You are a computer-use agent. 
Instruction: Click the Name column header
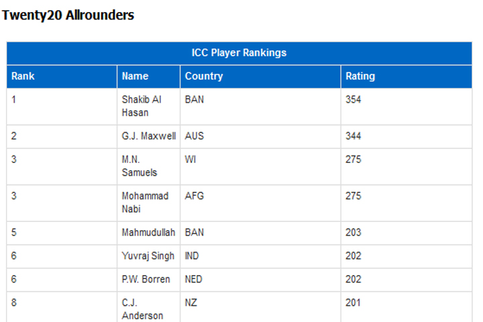click(148, 76)
